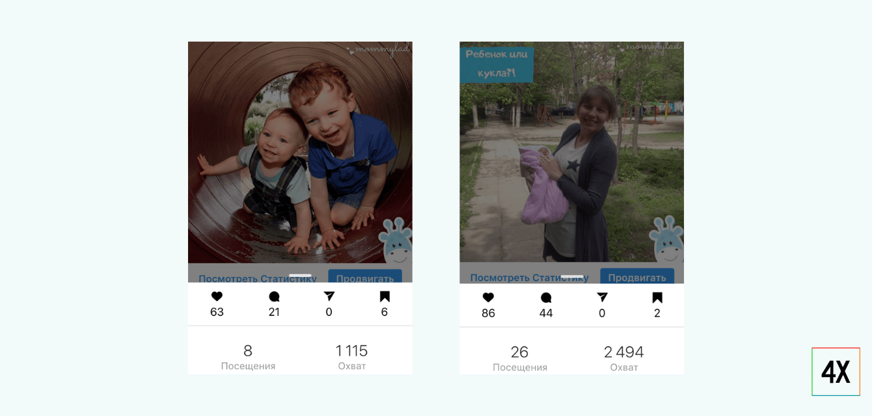This screenshot has height=416, width=872.
Task: Click the comment bubble icon above 21
Action: click(274, 296)
